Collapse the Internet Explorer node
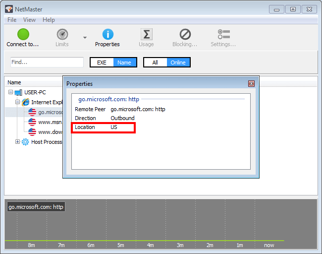The image size is (322, 254). 18,102
